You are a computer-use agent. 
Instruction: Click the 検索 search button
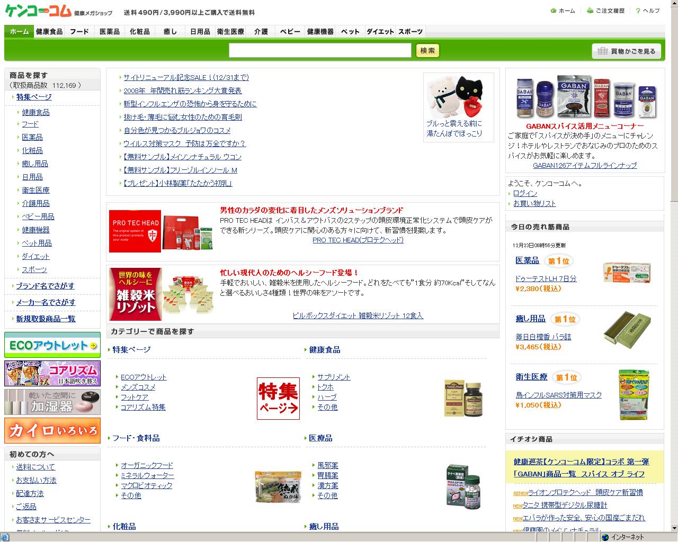coord(427,50)
